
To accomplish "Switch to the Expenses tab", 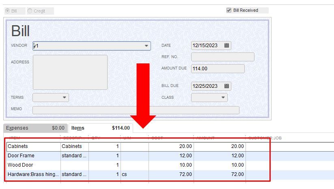I will [35, 128].
